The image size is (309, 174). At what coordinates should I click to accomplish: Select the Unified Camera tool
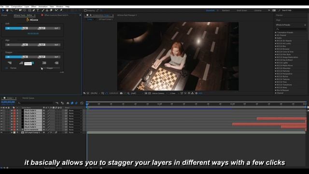(x=20, y=10)
